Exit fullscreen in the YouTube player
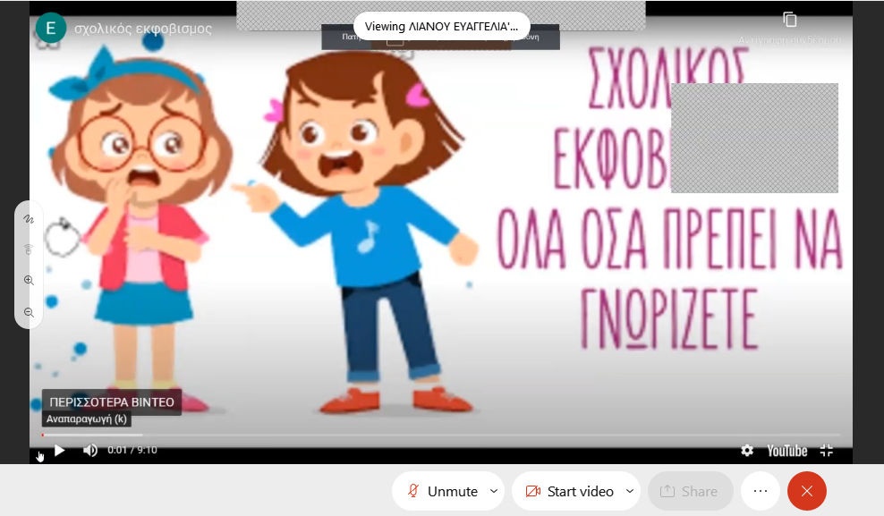The image size is (884, 516). click(827, 451)
